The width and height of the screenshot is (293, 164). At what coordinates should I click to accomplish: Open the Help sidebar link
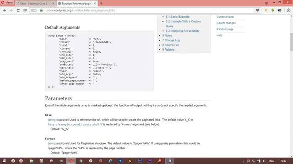[x=219, y=36]
